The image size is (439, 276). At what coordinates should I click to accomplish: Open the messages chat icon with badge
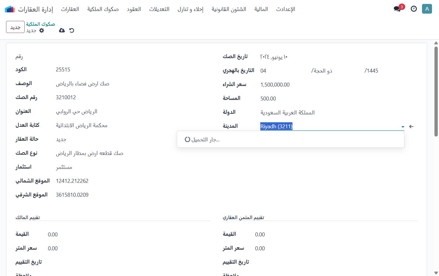397,9
